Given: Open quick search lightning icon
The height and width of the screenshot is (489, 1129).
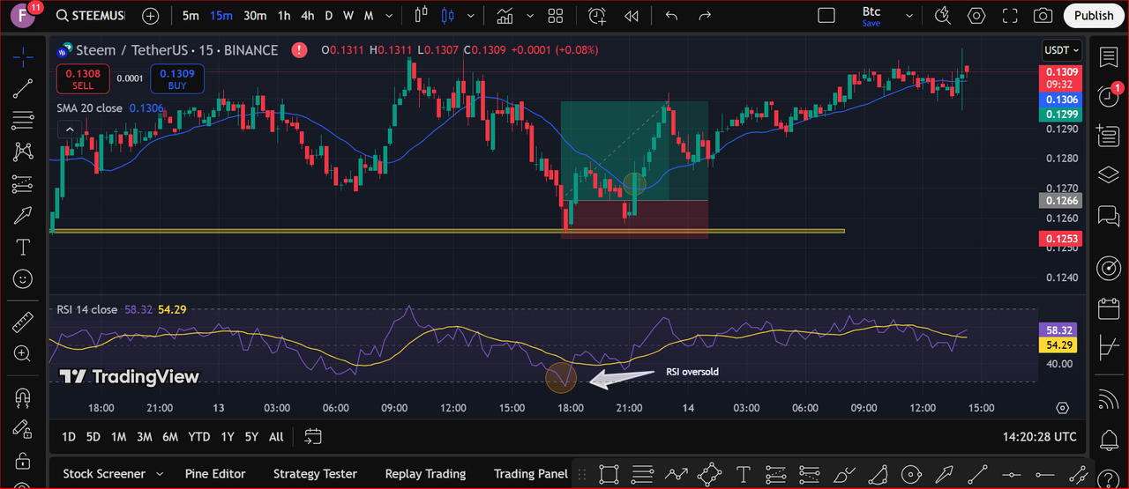Looking at the screenshot, I should [942, 16].
